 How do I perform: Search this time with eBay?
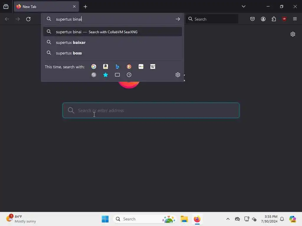[x=141, y=67]
